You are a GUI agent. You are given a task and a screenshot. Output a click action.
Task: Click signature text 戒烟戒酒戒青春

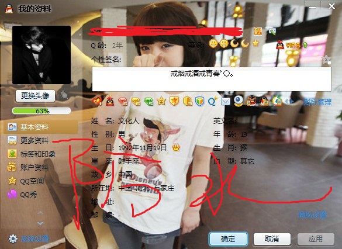(x=195, y=74)
